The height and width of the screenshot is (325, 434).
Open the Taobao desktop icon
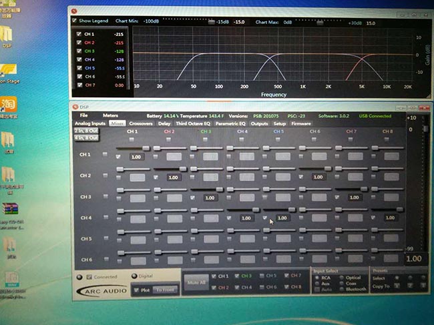click(x=9, y=104)
